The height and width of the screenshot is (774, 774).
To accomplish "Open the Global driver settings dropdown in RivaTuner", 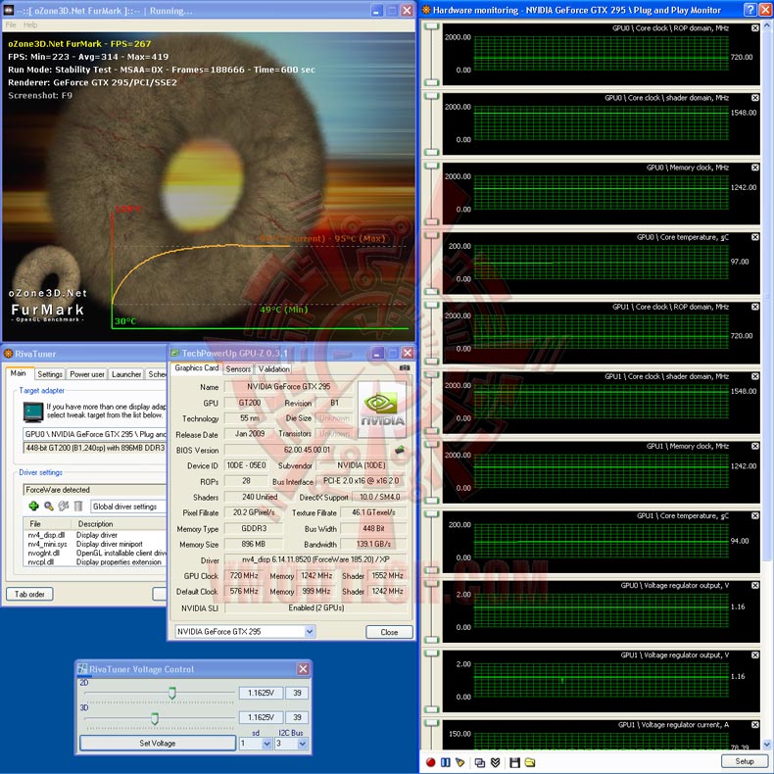I will [x=128, y=507].
